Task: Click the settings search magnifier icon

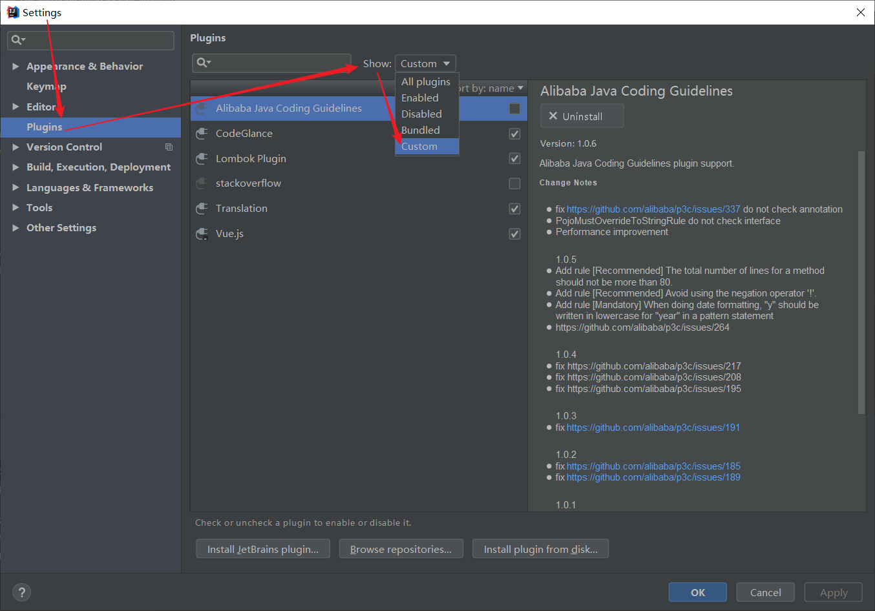Action: pos(17,40)
